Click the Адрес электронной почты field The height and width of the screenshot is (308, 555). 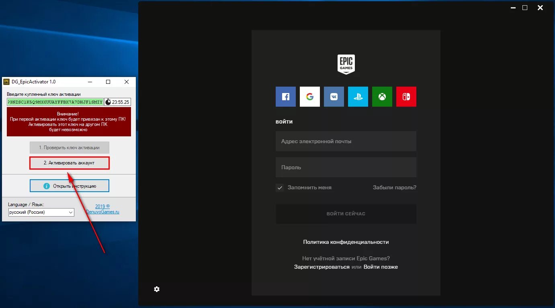pyautogui.click(x=346, y=141)
